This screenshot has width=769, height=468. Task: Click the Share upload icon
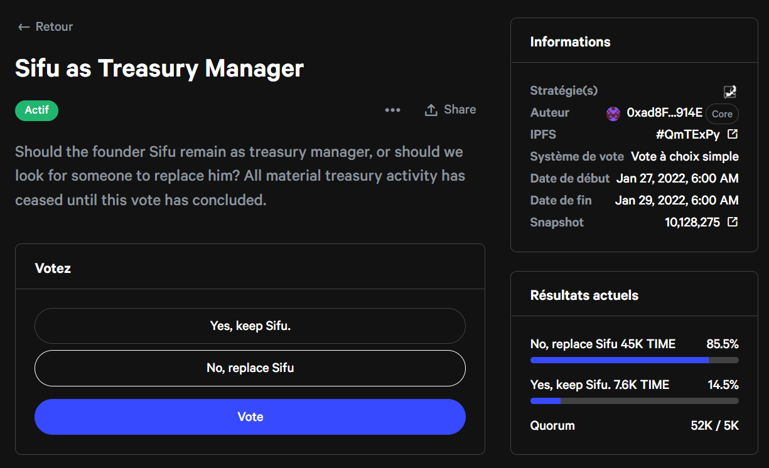(431, 110)
